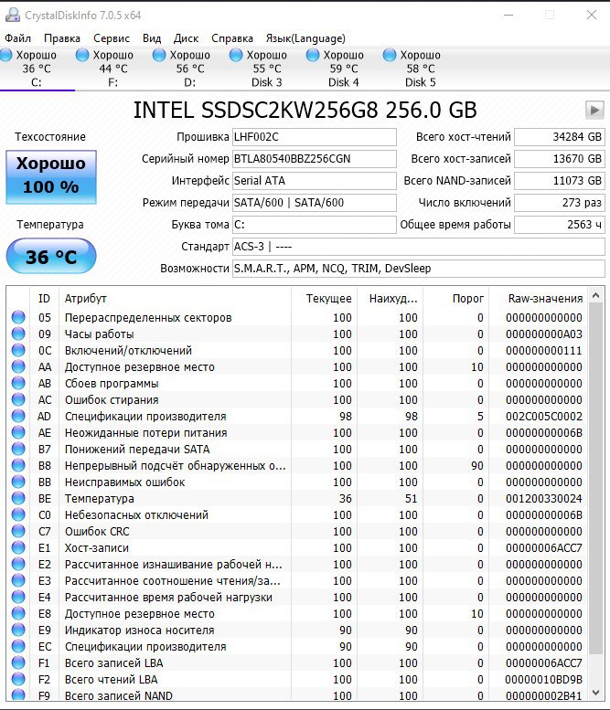The image size is (610, 710).
Task: Click the status icon for attribute 05
Action: coord(18,317)
